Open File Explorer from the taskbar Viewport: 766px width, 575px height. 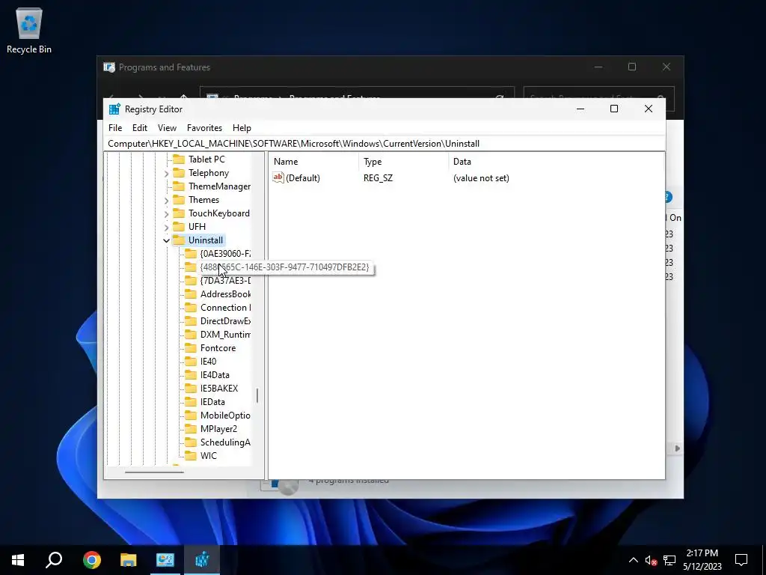coord(129,559)
